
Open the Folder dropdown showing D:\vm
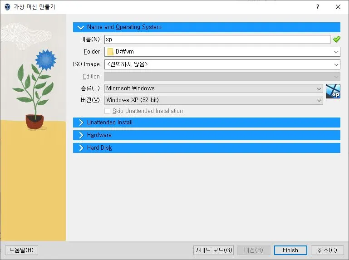tap(222, 52)
